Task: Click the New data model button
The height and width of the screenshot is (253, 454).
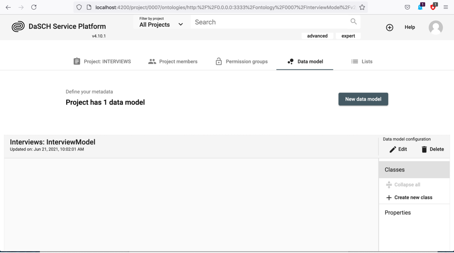Action: (363, 99)
